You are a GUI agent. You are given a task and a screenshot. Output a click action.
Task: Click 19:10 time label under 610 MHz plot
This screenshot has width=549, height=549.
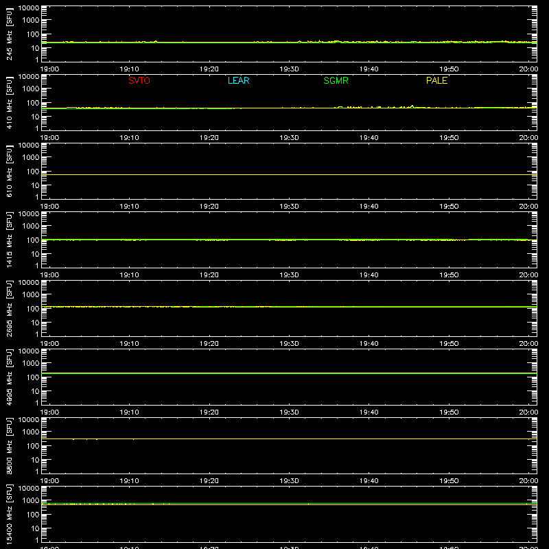(x=129, y=207)
